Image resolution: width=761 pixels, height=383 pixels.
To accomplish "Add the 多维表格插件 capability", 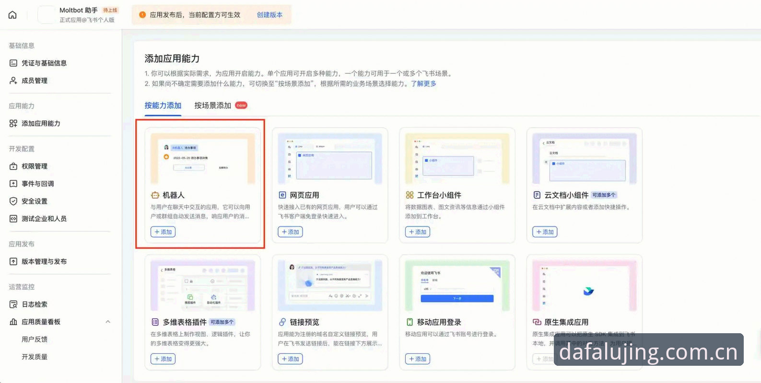I will 163,359.
